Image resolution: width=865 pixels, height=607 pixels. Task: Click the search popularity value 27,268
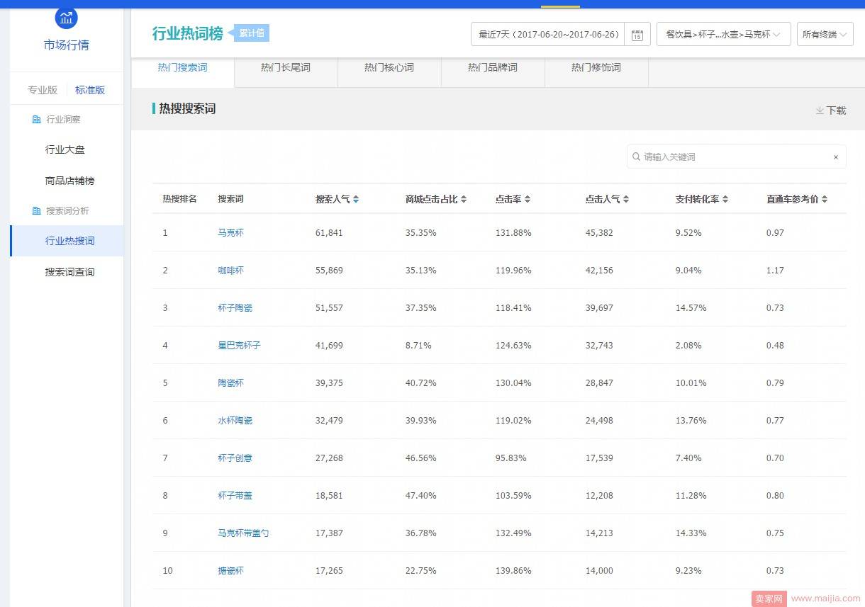click(329, 458)
